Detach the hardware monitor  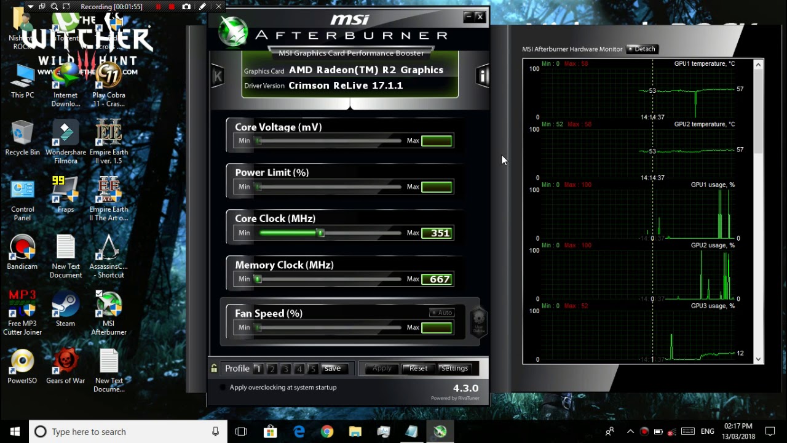[x=642, y=49]
